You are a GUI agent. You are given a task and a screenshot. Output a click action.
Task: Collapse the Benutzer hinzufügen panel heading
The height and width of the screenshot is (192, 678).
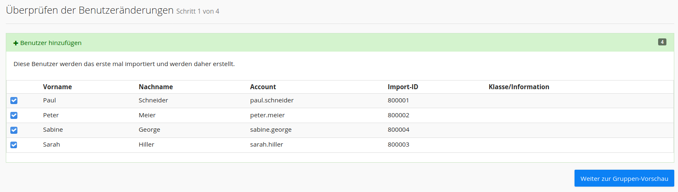tap(50, 43)
